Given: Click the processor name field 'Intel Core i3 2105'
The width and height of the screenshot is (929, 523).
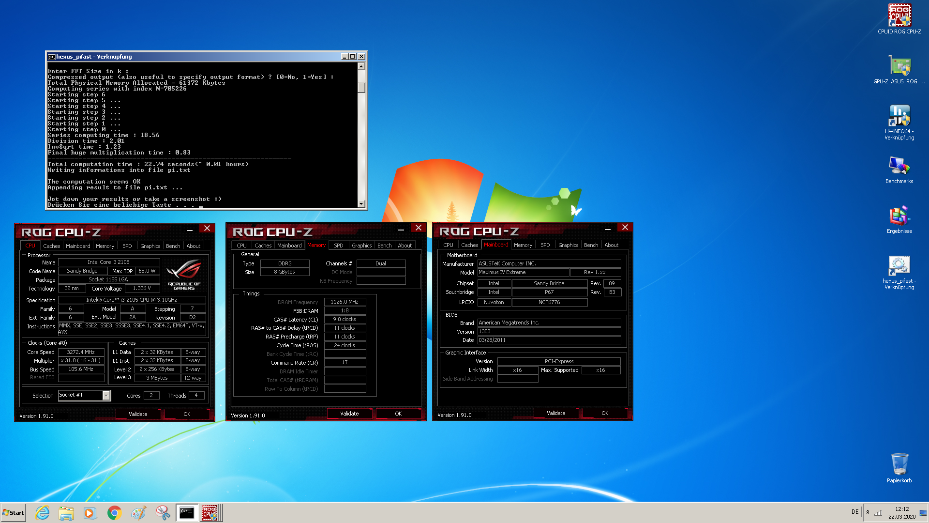Looking at the screenshot, I should point(109,262).
